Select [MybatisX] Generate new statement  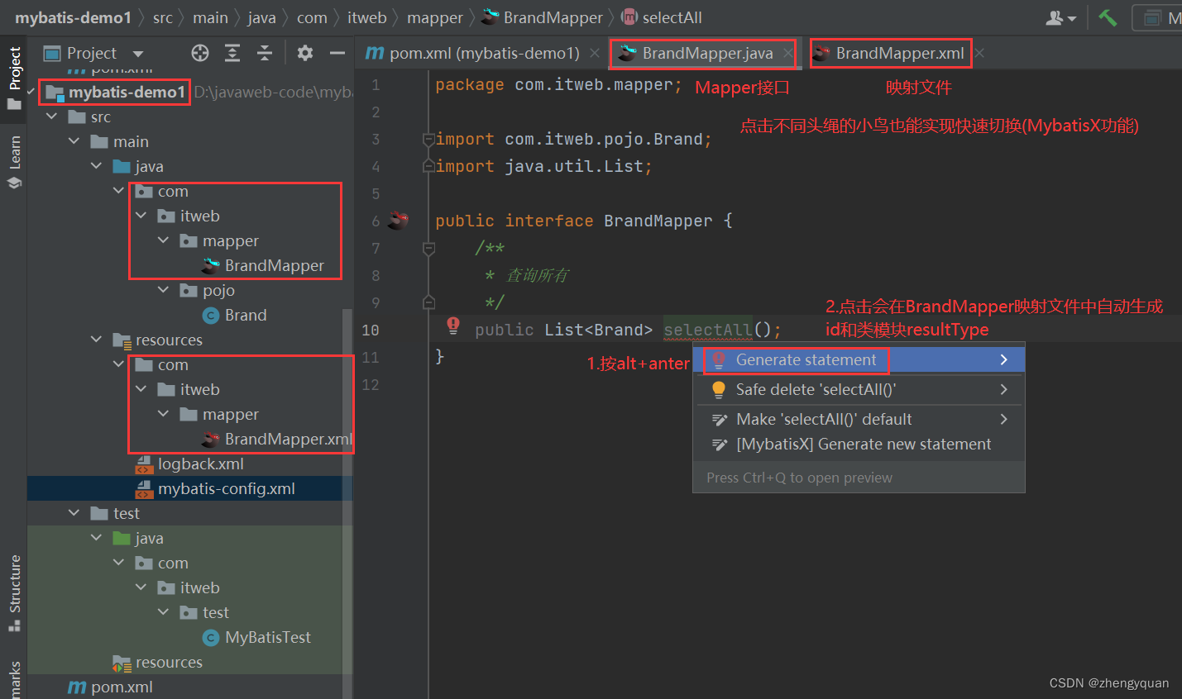859,445
